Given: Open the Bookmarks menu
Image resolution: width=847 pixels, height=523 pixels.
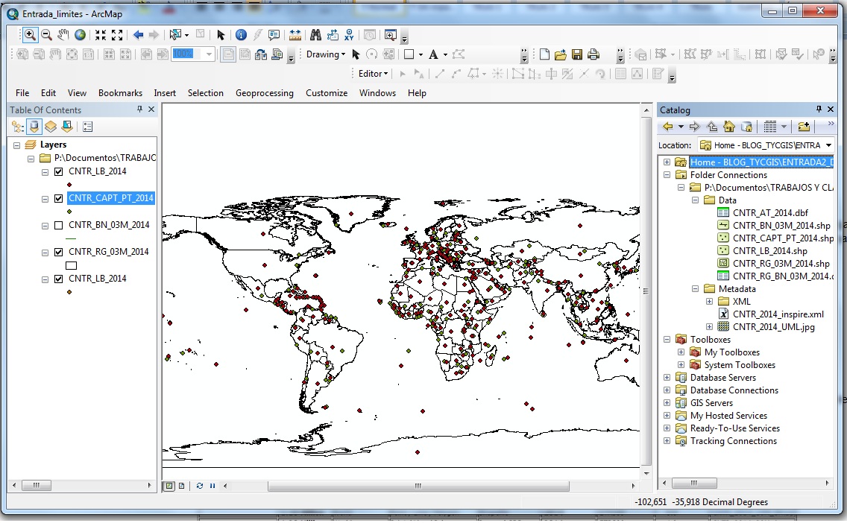Looking at the screenshot, I should tap(121, 93).
